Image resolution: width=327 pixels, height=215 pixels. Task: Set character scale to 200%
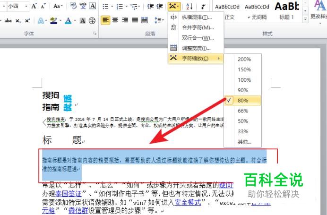tap(242, 59)
